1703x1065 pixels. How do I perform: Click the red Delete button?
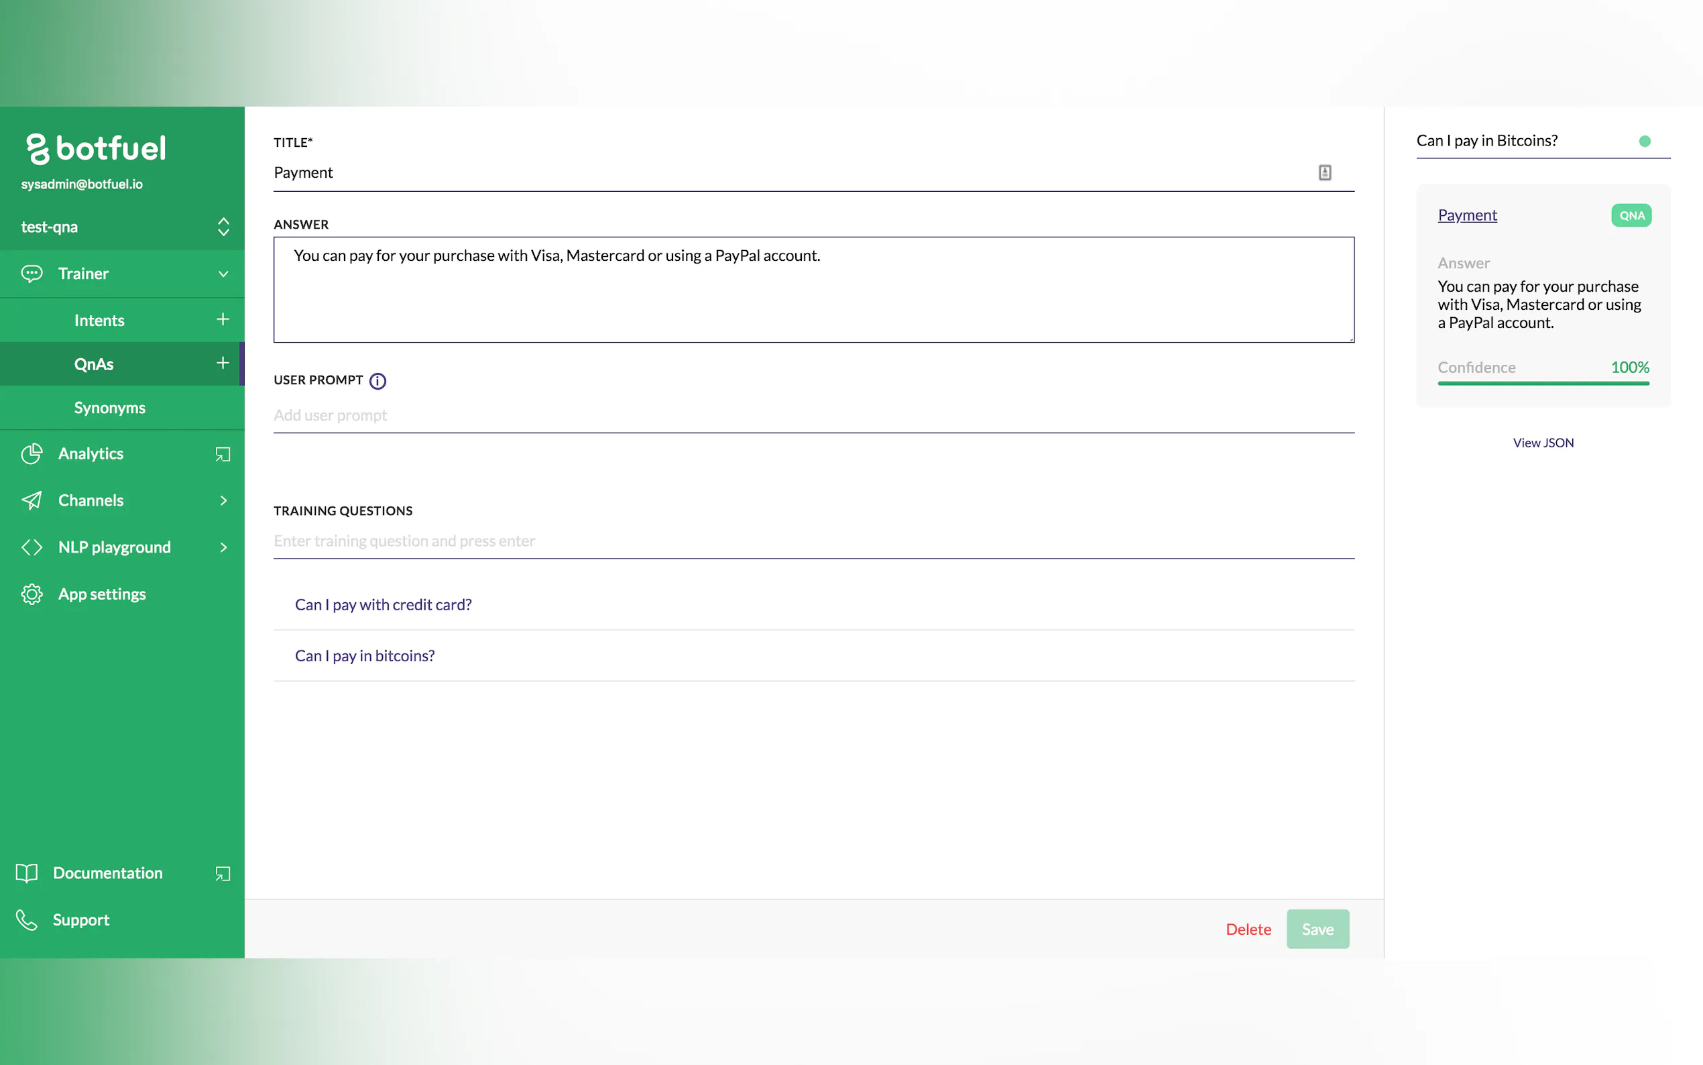point(1248,929)
